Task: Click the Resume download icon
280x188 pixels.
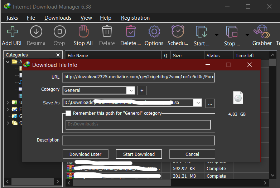Action: pos(36,31)
